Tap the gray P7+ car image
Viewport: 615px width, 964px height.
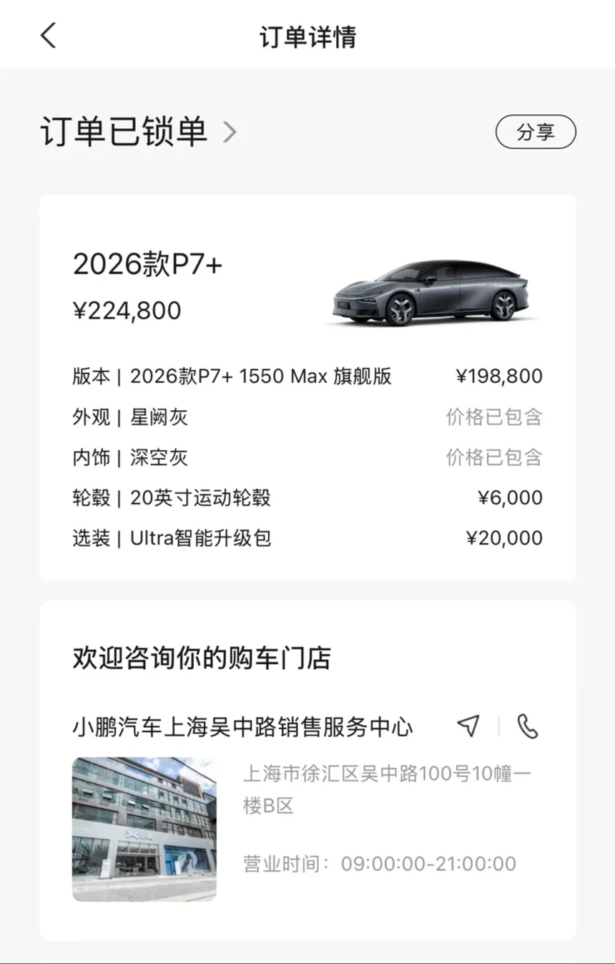click(431, 291)
